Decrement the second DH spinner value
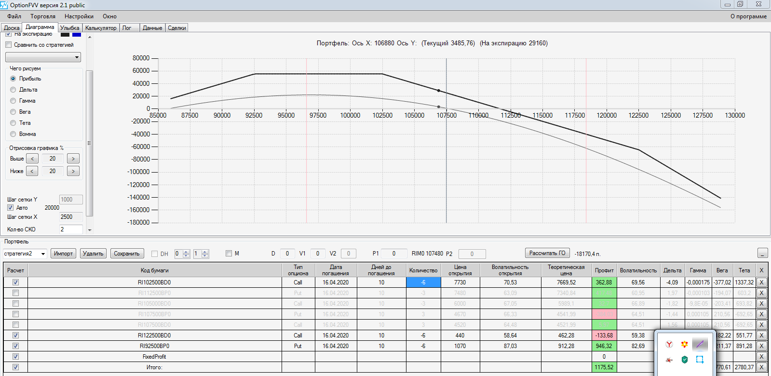The image size is (771, 376). pos(205,256)
